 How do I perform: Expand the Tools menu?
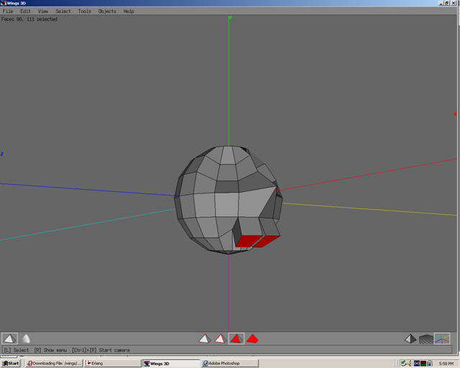point(85,11)
